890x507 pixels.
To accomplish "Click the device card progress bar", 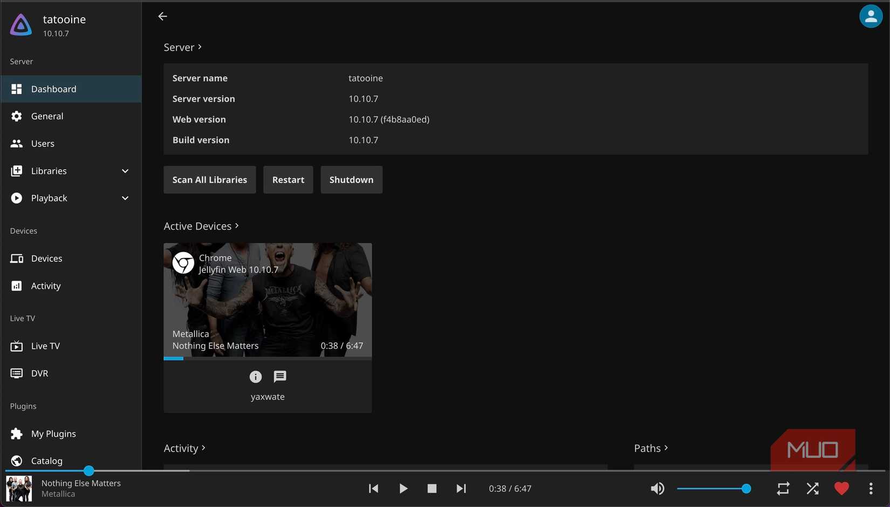I will coord(268,358).
